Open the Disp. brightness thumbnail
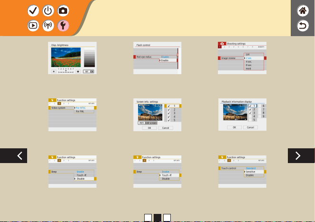Image resolution: width=315 pixels, height=222 pixels. (72, 58)
